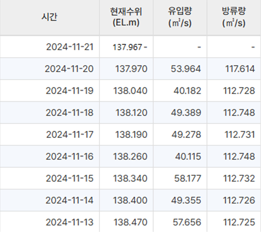The width and height of the screenshot is (261, 232).
Task: Click discharge value 112.728
Action: click(x=239, y=91)
